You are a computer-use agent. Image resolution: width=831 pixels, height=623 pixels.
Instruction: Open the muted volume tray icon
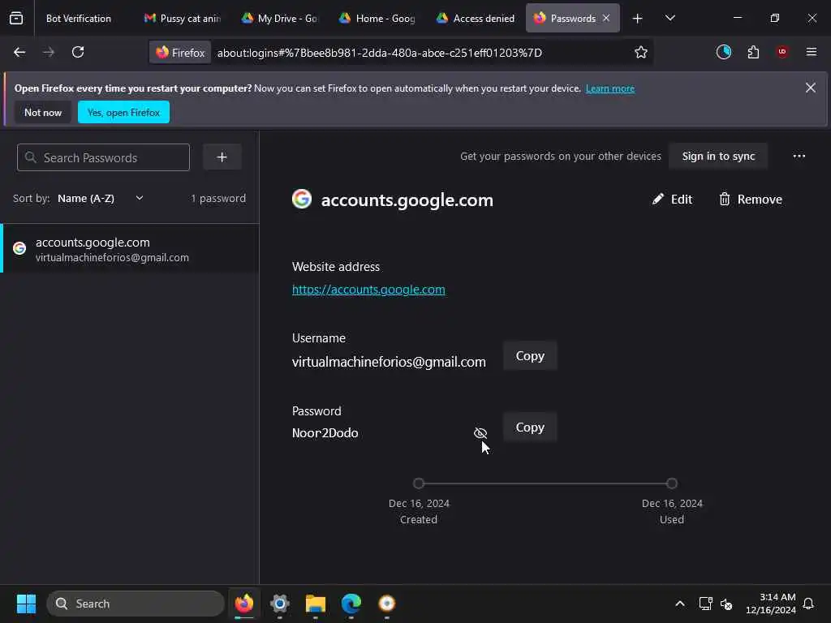[x=726, y=604]
